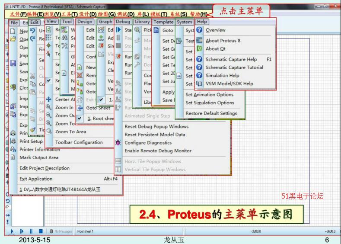Click the Schematic Capture Tutorial question icon
This screenshot has width=341, height=244.
point(199,67)
